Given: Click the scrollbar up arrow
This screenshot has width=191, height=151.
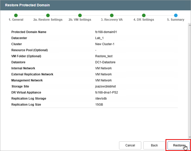Looking at the screenshot, I should [189, 24].
